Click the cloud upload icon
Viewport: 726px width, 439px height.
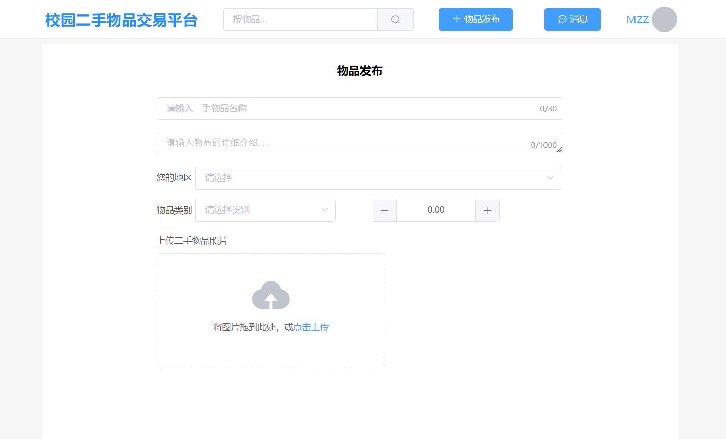tap(271, 295)
